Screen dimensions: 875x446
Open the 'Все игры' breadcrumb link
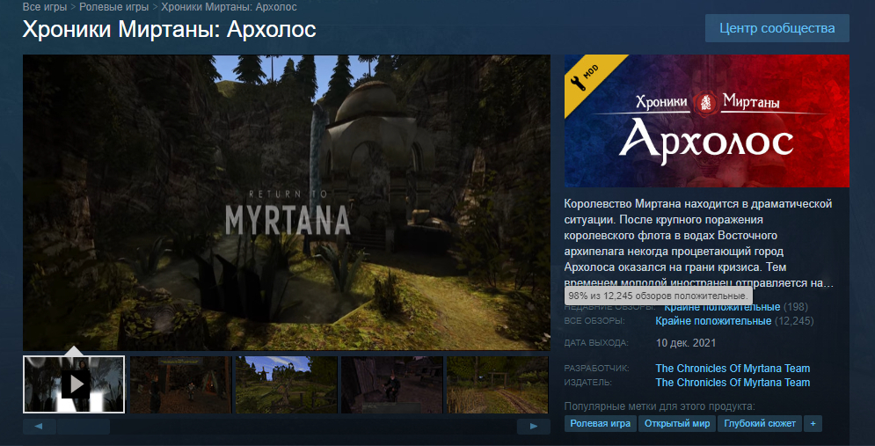click(x=45, y=7)
